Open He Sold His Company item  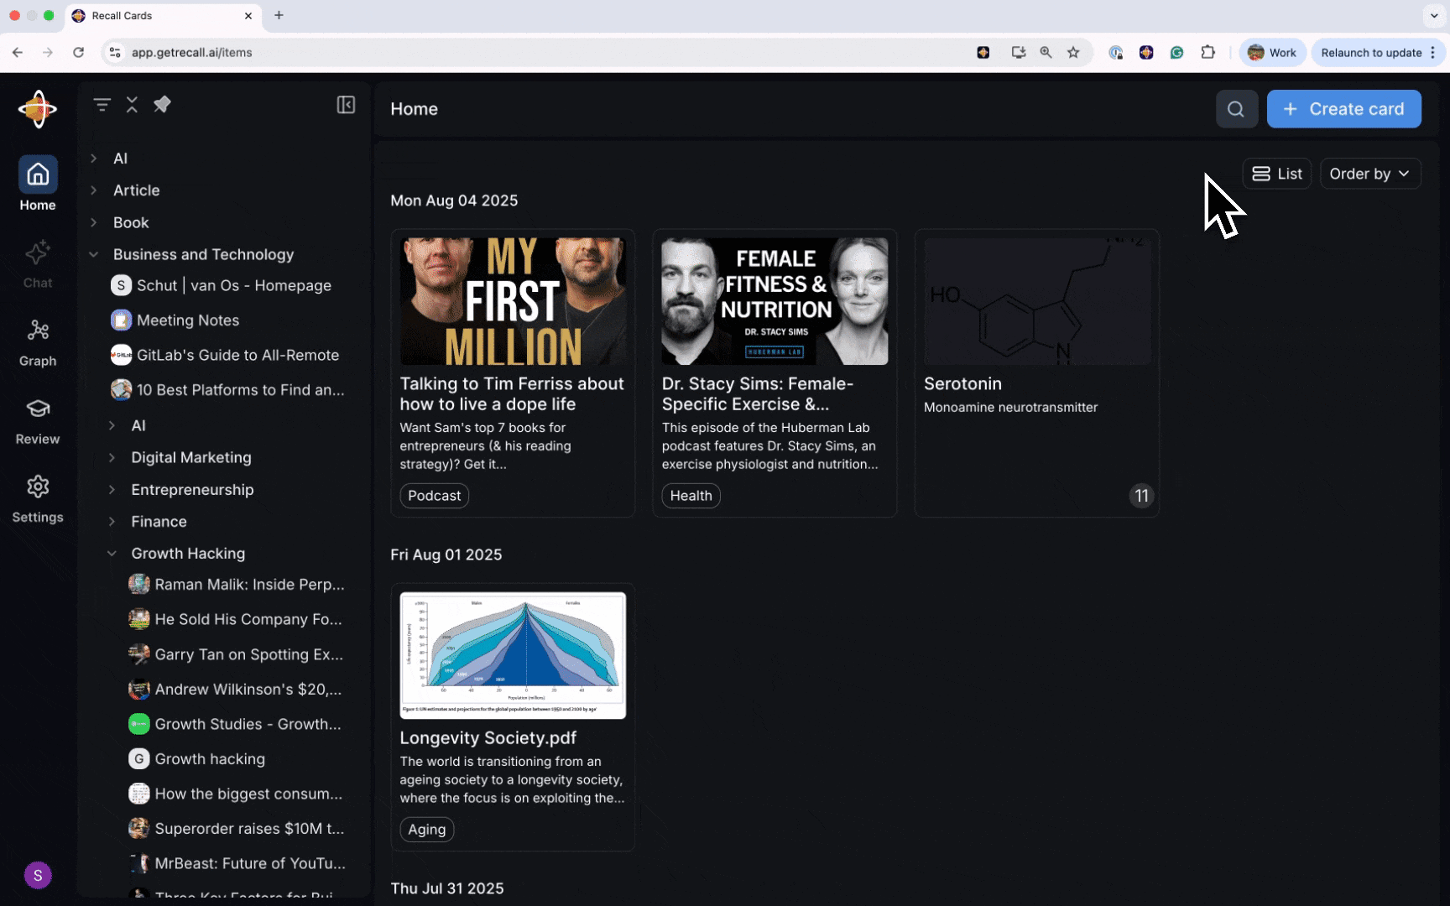point(237,619)
